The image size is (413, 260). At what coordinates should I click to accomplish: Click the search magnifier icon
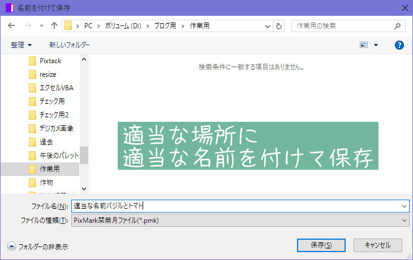(x=397, y=26)
